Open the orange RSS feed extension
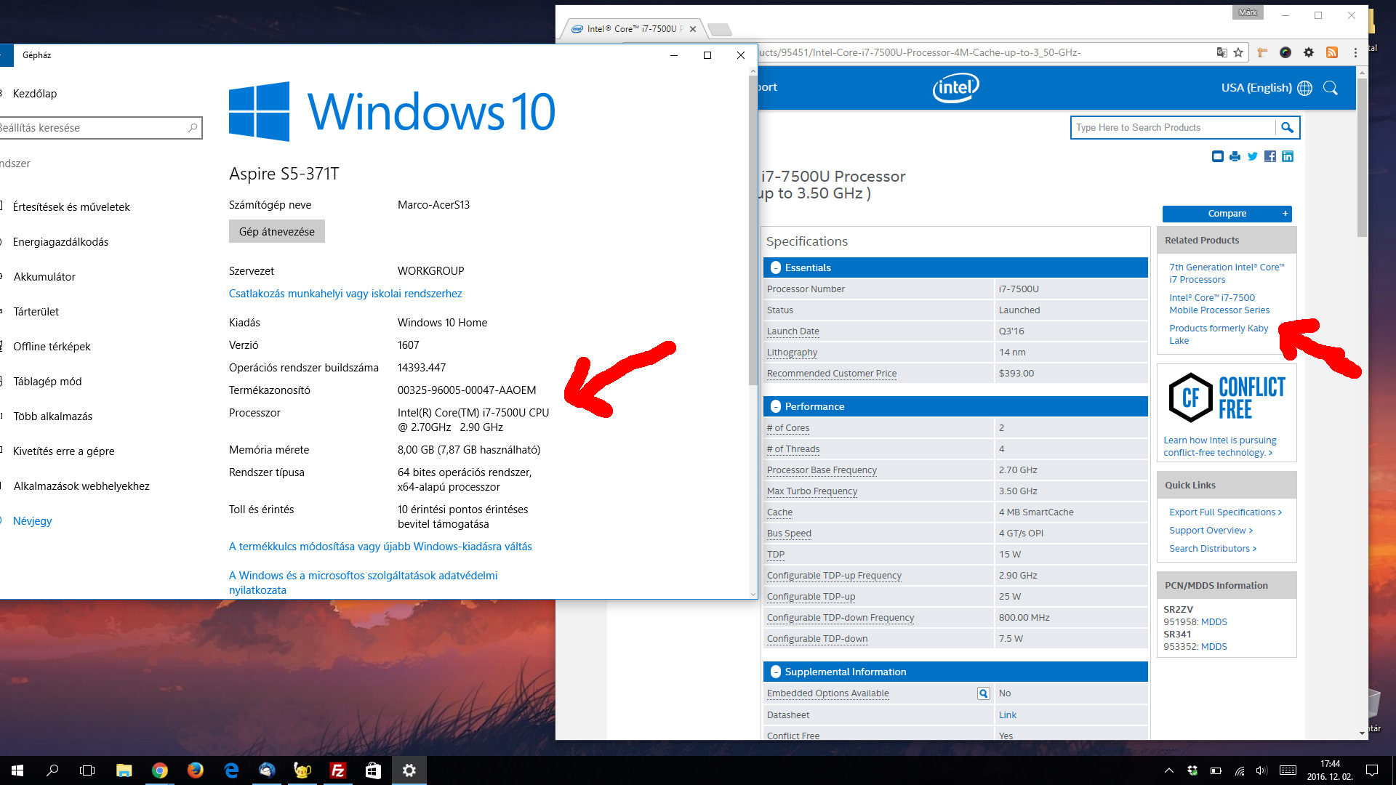 1332,52
